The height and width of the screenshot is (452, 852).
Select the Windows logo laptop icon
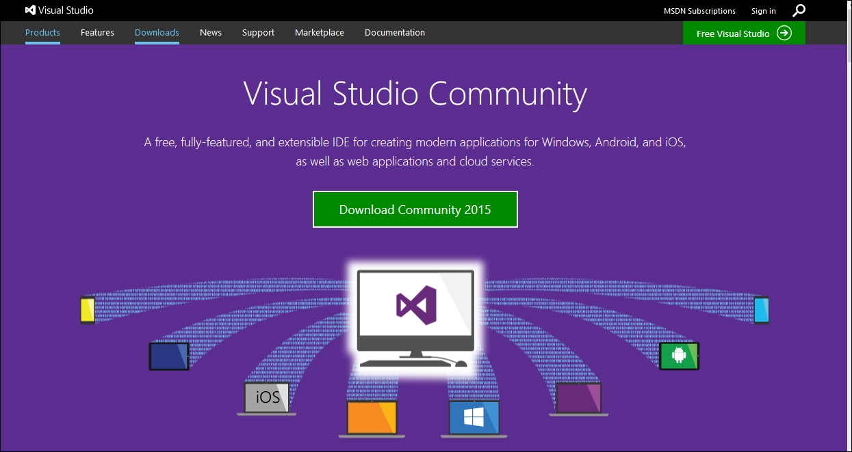474,418
